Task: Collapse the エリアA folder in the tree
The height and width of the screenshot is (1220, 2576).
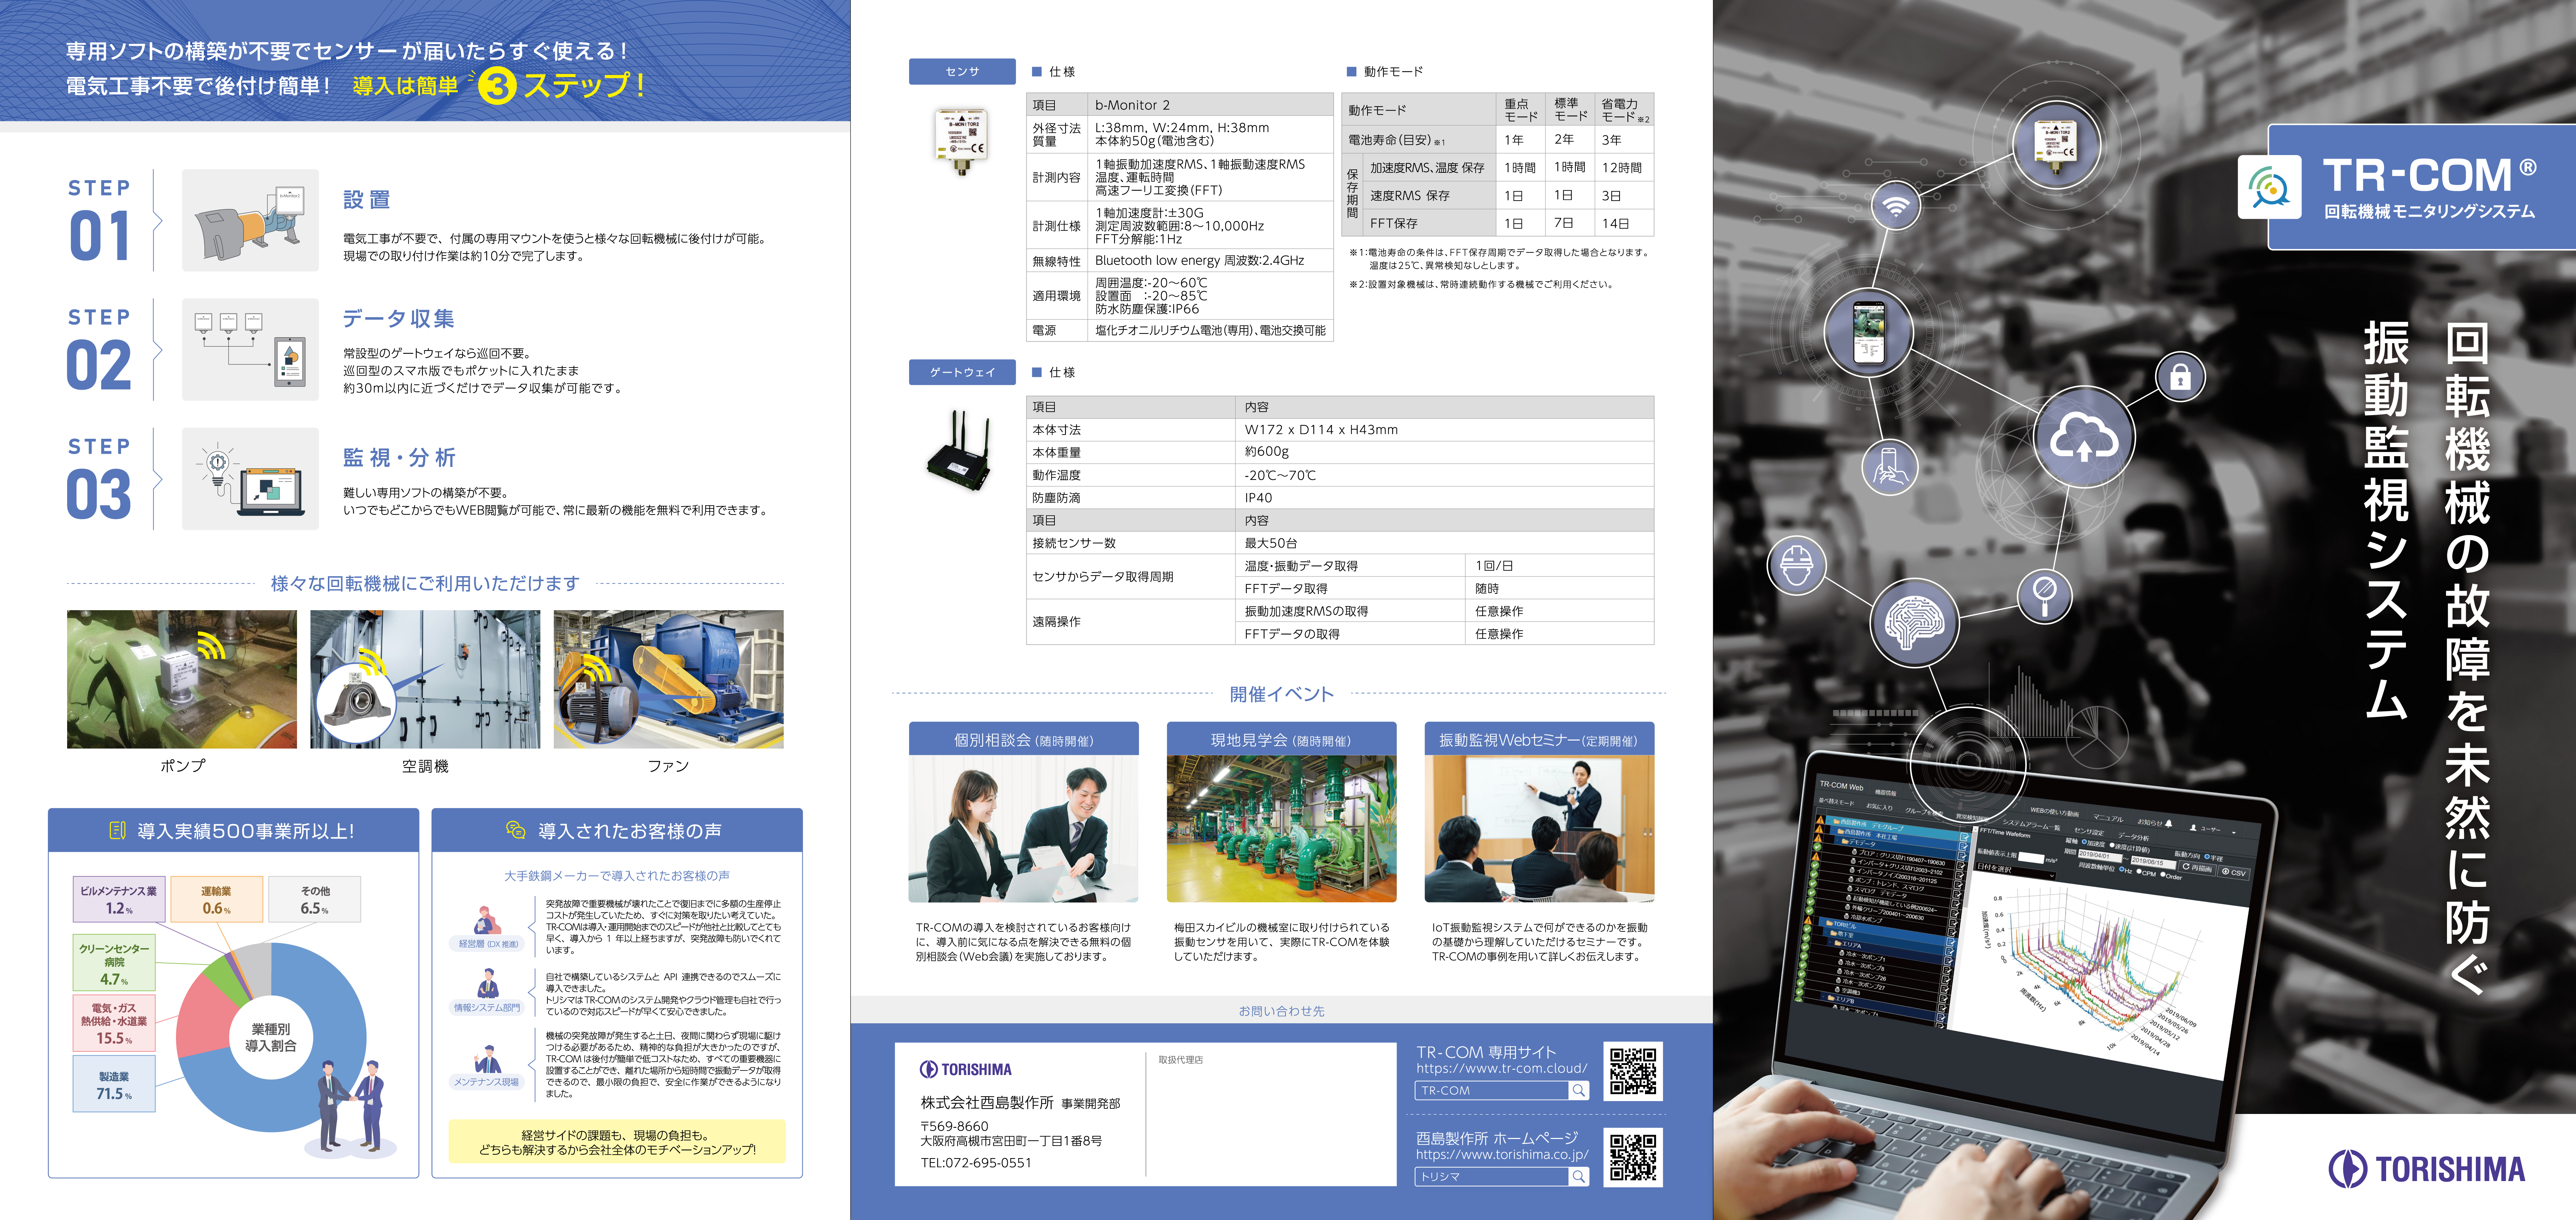Action: [x=1830, y=943]
